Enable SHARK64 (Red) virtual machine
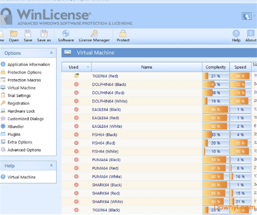 pos(76,193)
